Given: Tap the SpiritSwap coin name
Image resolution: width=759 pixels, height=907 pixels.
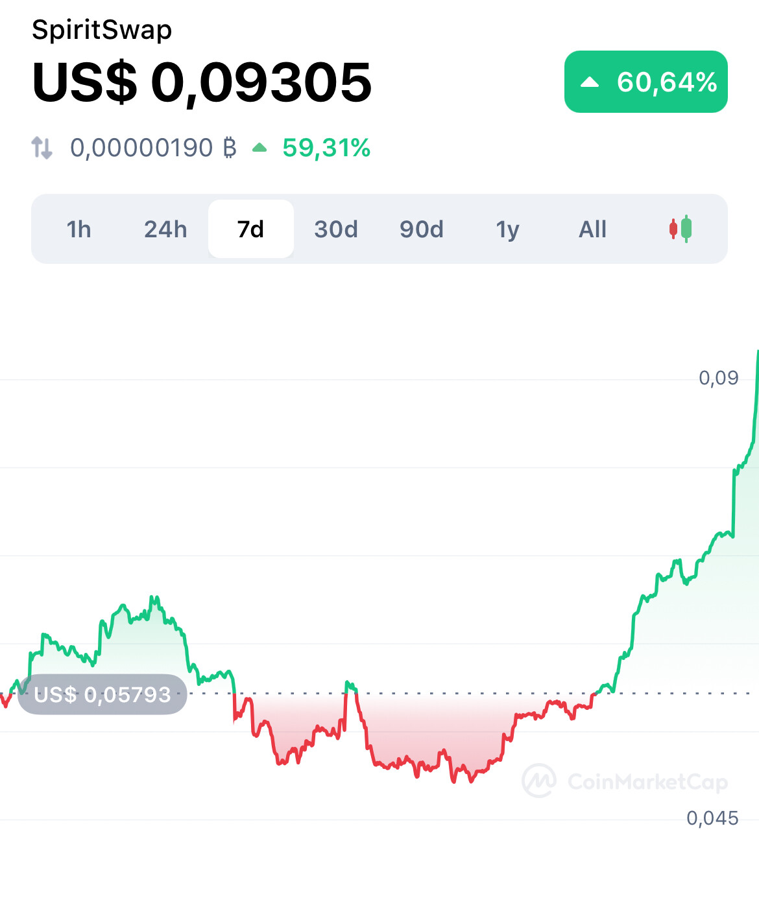Looking at the screenshot, I should (x=102, y=30).
